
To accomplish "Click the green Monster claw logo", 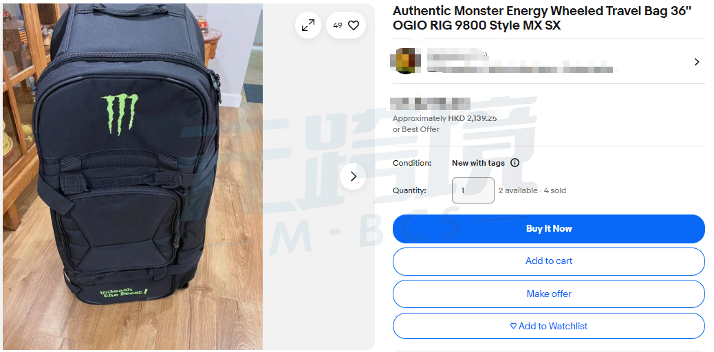I will click(119, 114).
